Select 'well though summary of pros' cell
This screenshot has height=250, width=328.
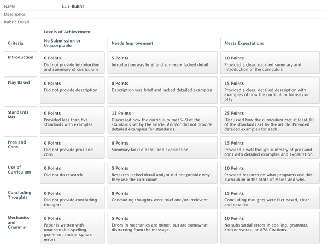pyautogui.click(x=270, y=148)
